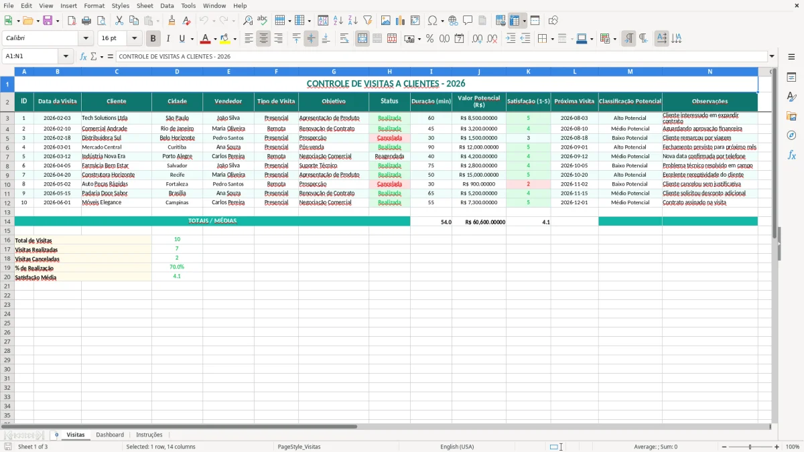The height and width of the screenshot is (452, 804).
Task: Toggle Merge and Center Cells
Action: (x=362, y=39)
